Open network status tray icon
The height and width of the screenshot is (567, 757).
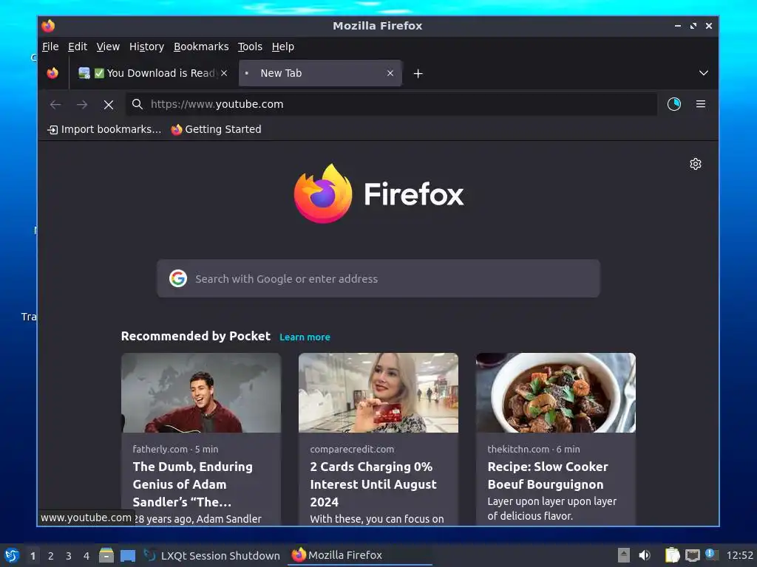click(692, 555)
